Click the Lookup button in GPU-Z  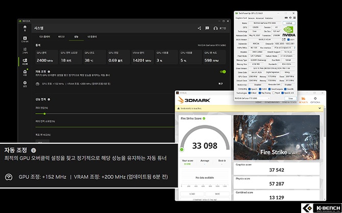(x=289, y=23)
